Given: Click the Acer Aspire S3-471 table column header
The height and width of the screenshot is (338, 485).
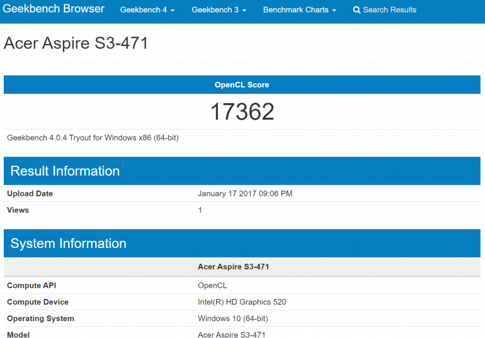Looking at the screenshot, I should point(233,267).
